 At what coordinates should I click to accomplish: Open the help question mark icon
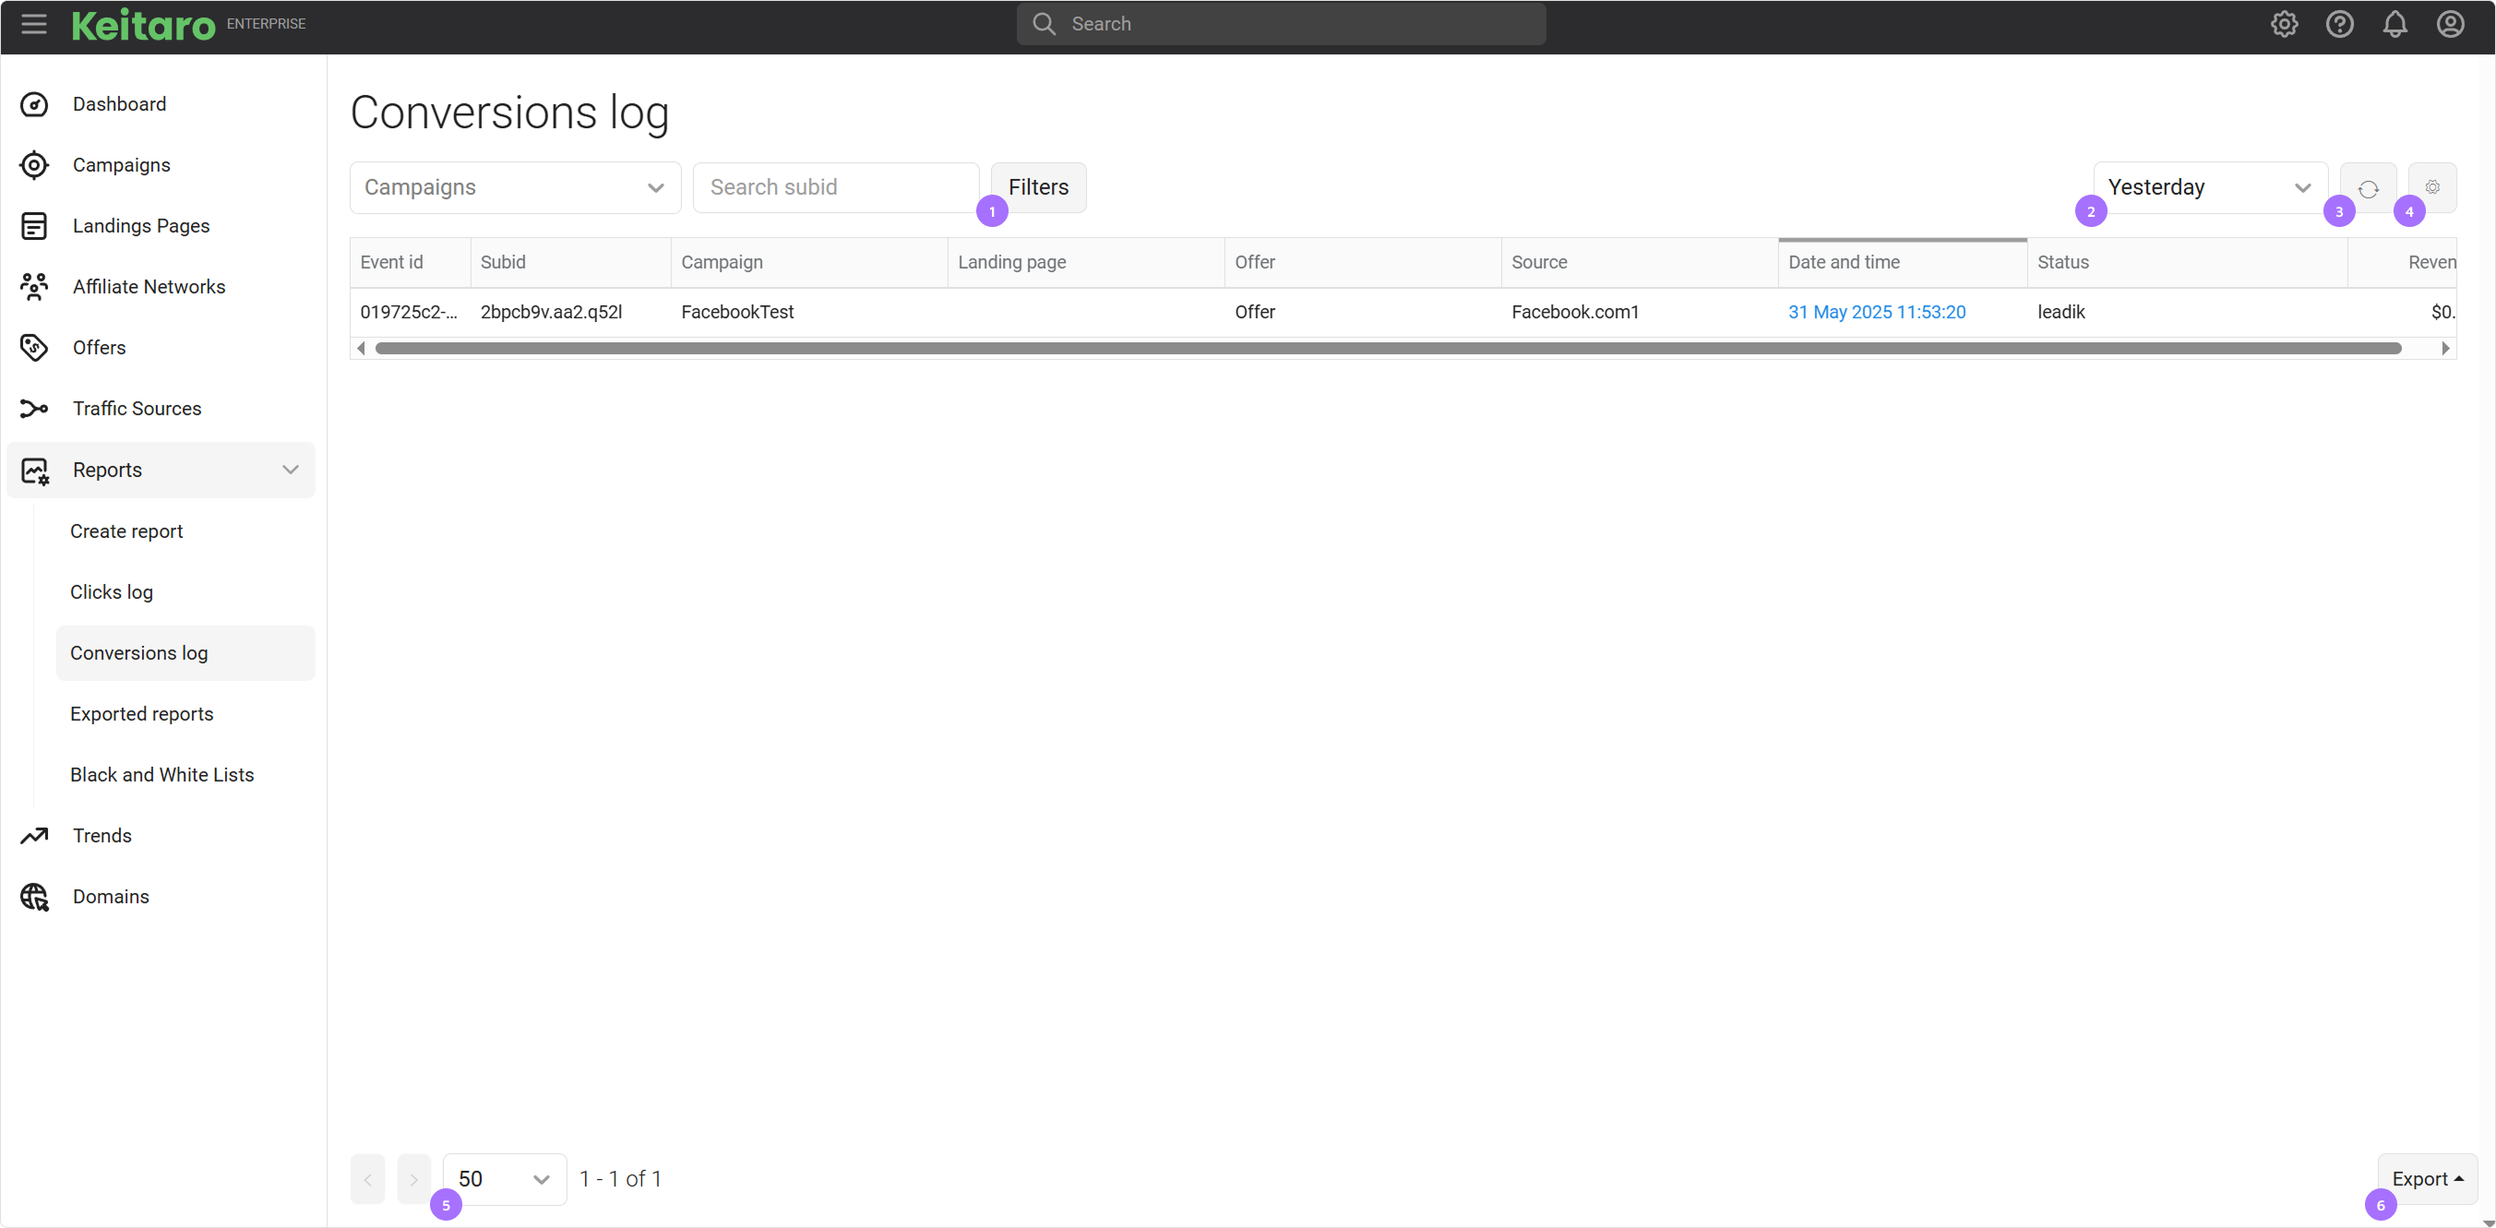[x=2339, y=24]
